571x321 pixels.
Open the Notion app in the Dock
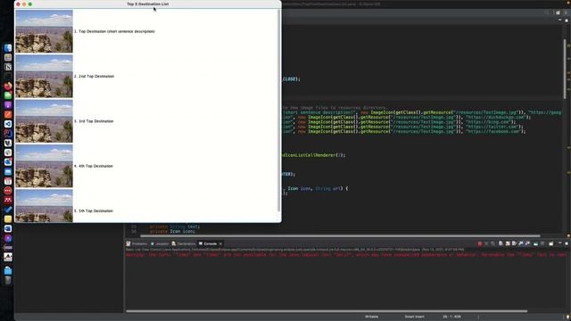(8, 67)
